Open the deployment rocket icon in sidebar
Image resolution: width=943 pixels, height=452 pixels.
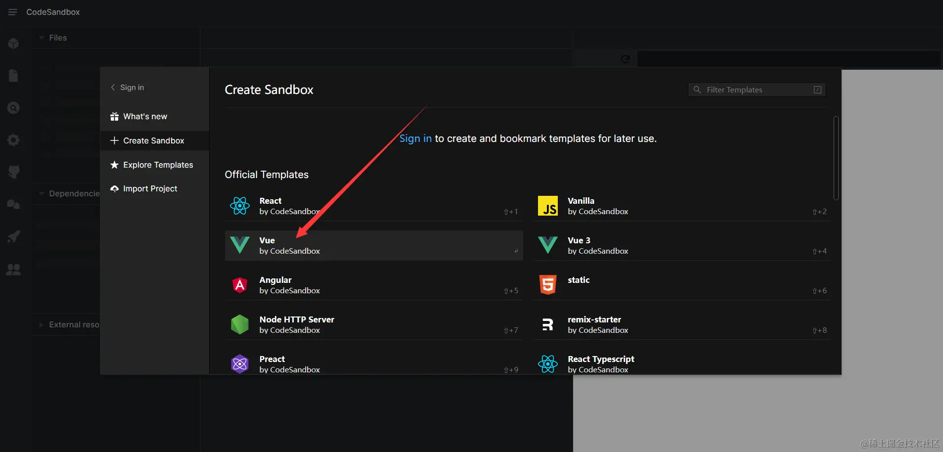point(14,236)
